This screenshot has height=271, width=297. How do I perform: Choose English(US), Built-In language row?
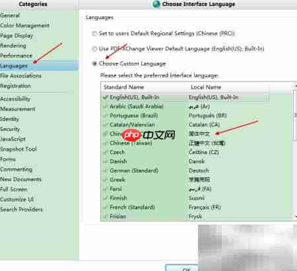[x=185, y=97]
